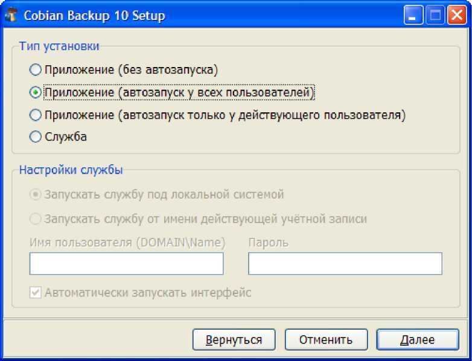This screenshot has height=361, width=472.
Task: Click the maximize button in title bar
Action: coord(435,14)
